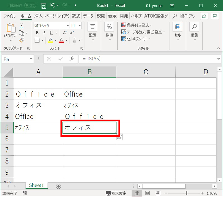223x197 pixels.
Task: Apply red font color
Action: [x=61, y=40]
